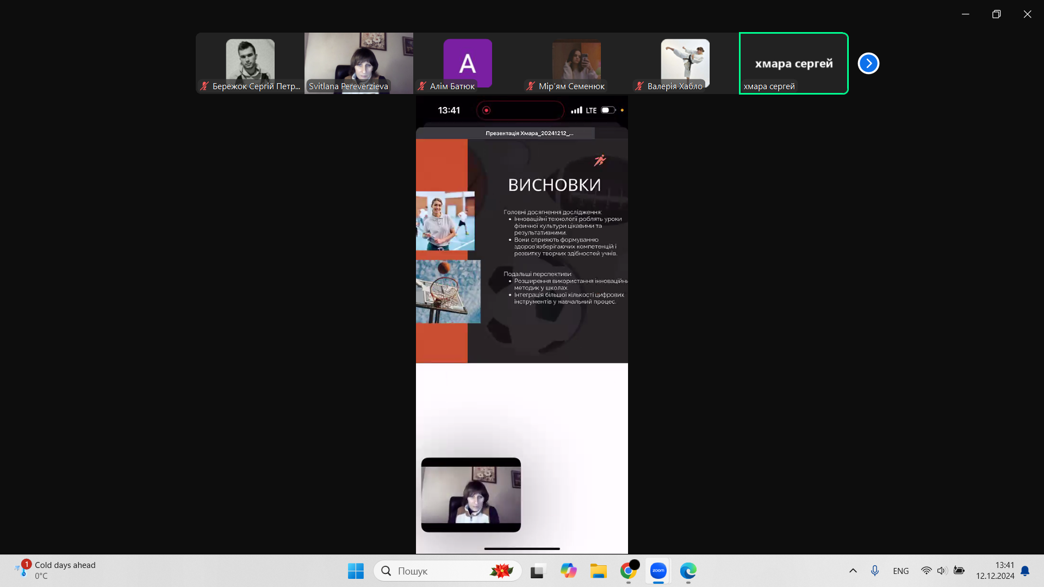The height and width of the screenshot is (587, 1044).
Task: Select Svitlana Pereverzieva video thumbnail
Action: click(359, 63)
